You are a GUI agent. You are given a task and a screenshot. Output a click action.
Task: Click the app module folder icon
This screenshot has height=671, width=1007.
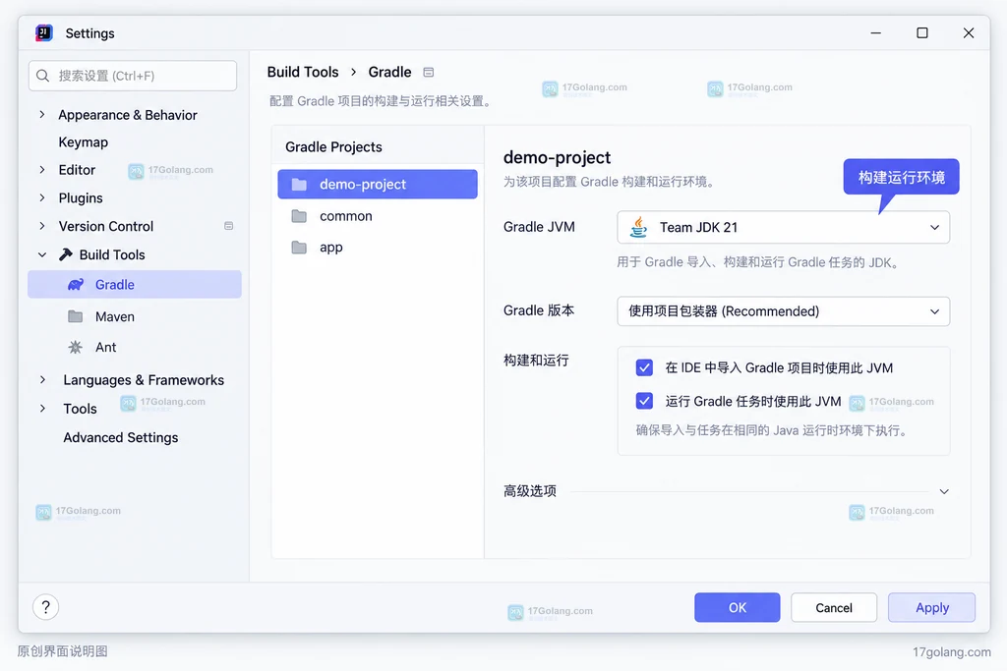299,247
